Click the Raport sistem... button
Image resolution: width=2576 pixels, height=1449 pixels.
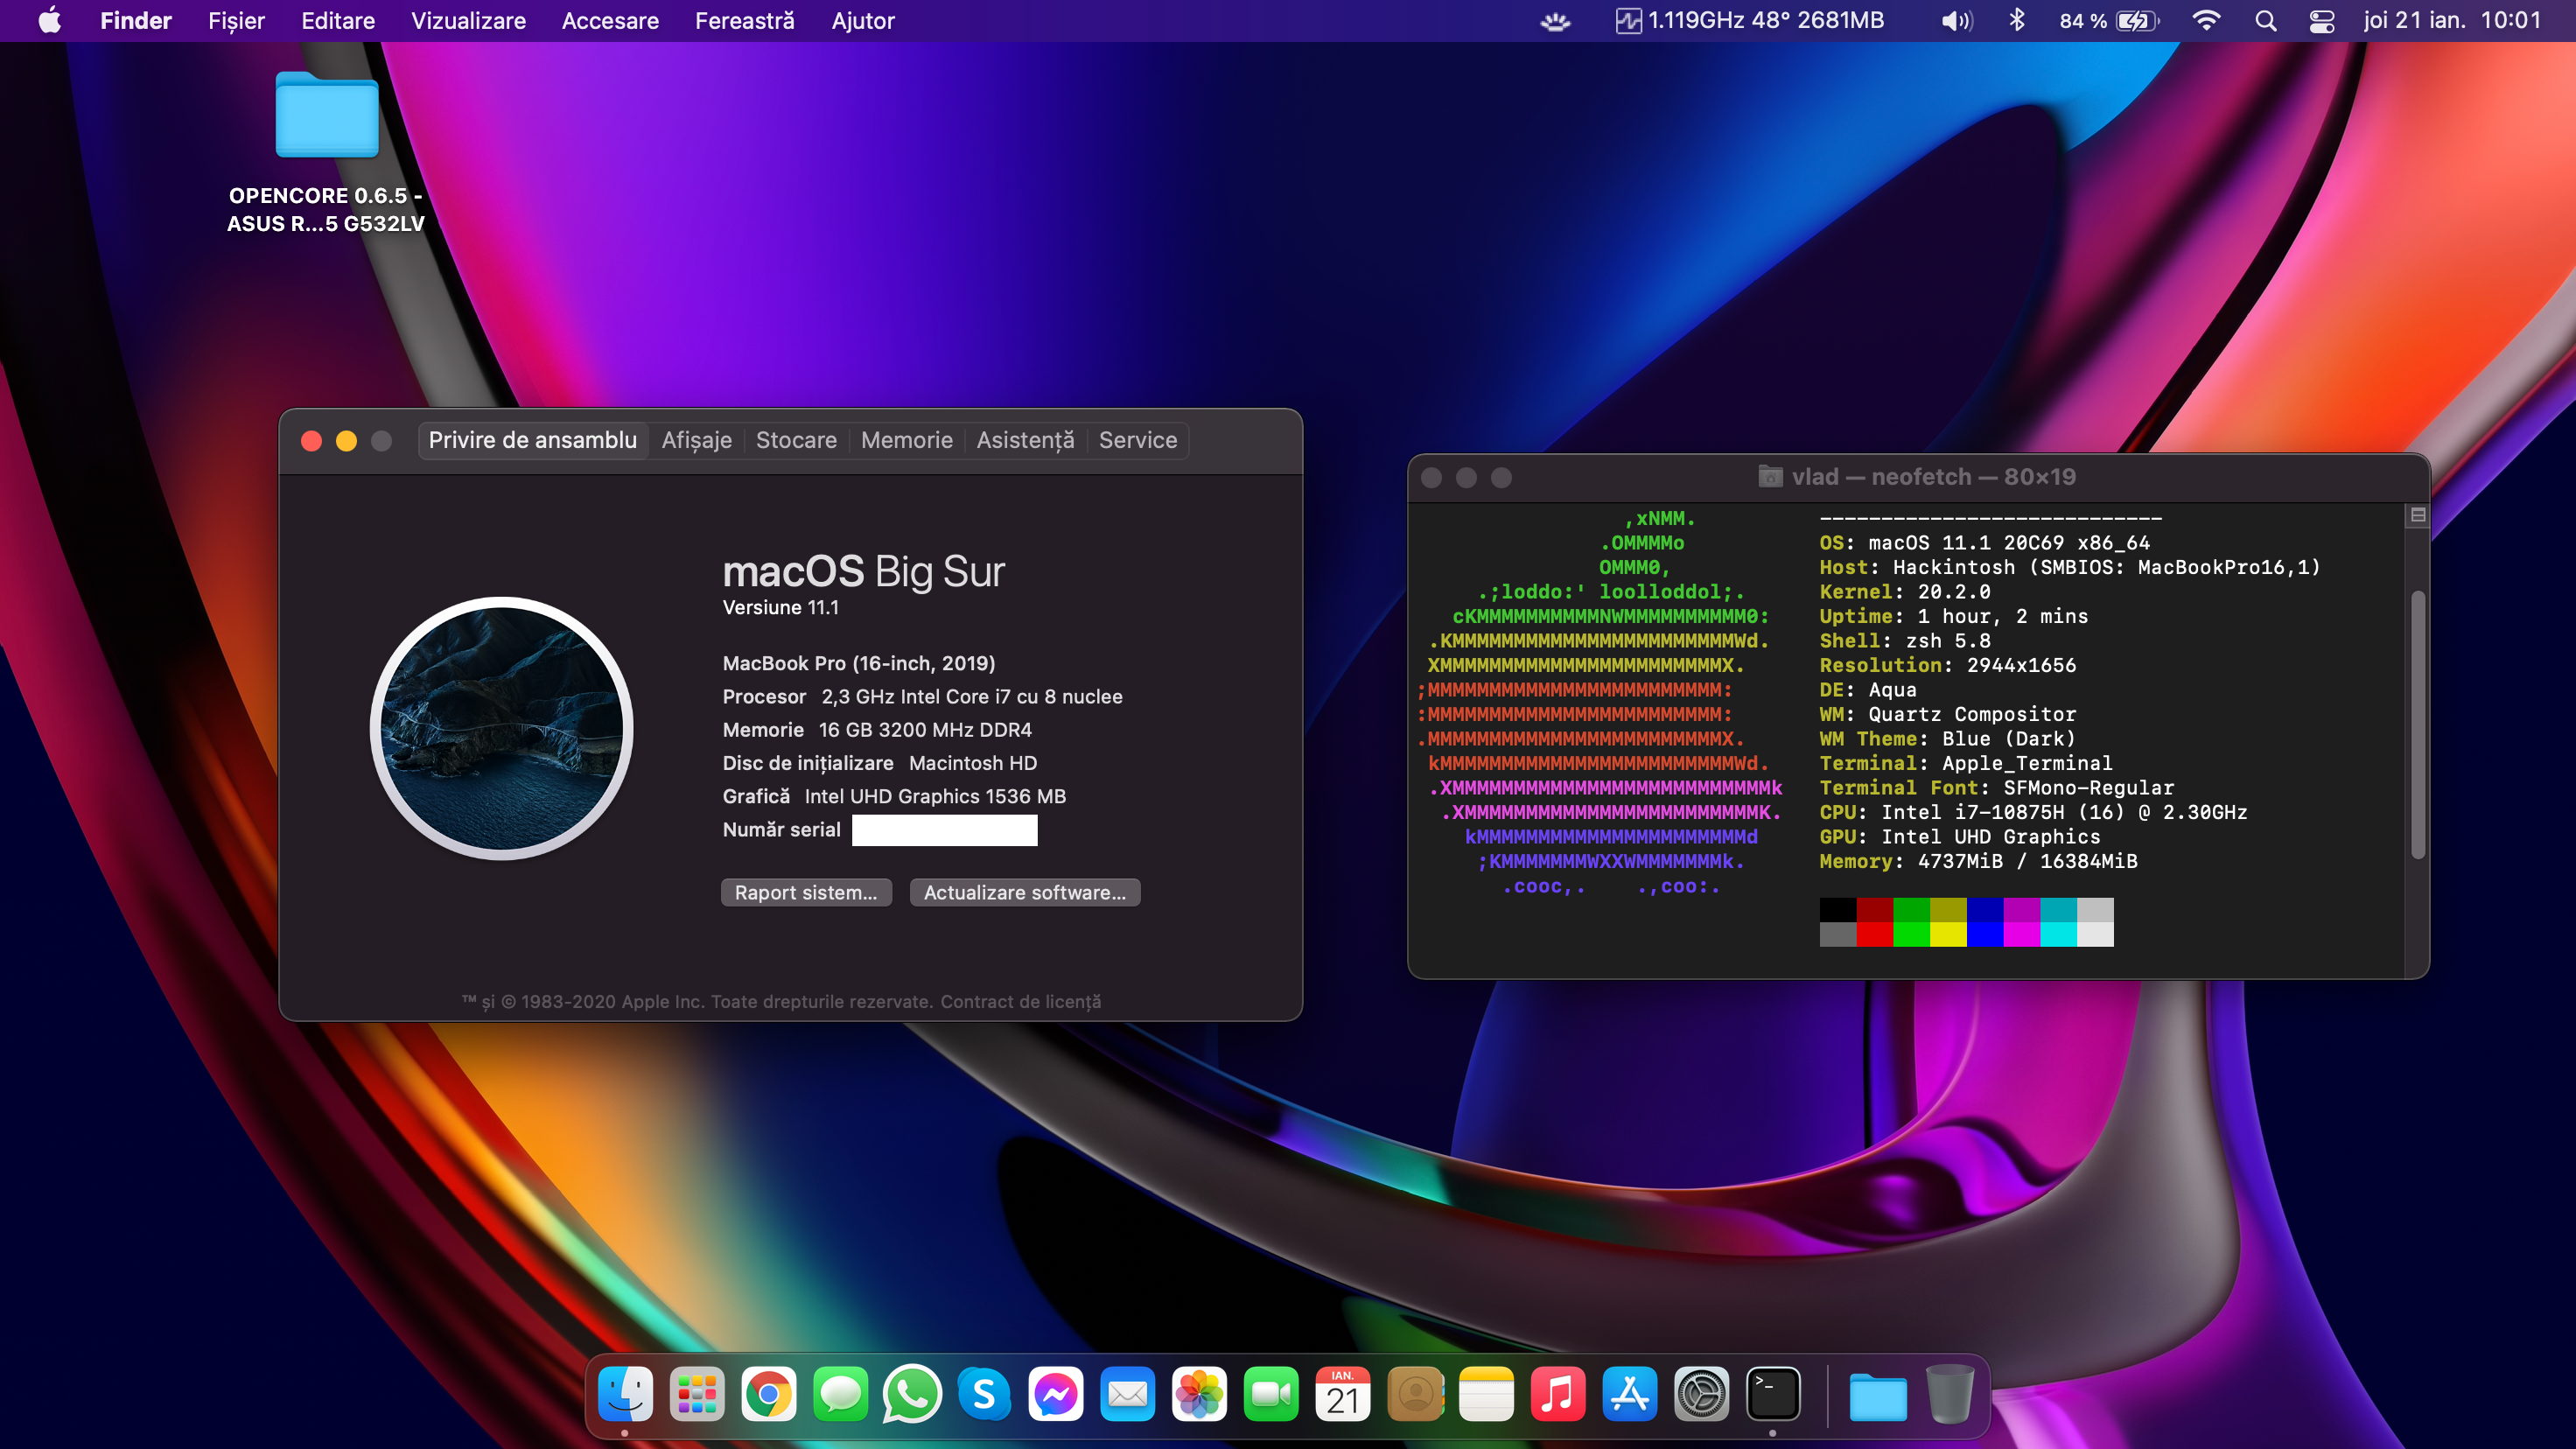click(x=806, y=892)
